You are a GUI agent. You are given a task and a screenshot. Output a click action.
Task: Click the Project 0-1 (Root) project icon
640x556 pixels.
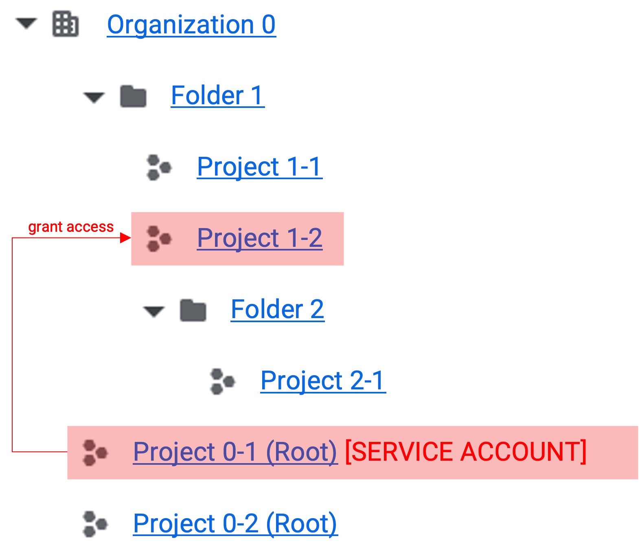tap(95, 453)
